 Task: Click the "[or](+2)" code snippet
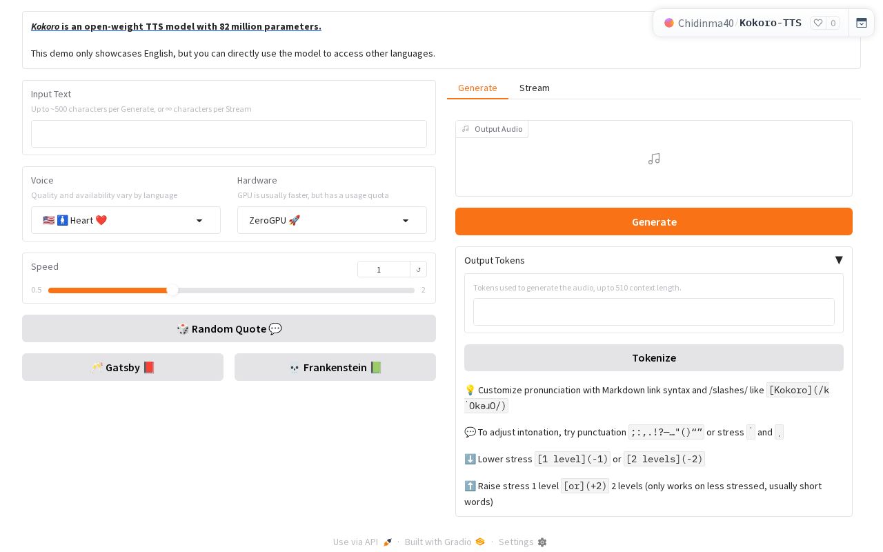(x=585, y=486)
